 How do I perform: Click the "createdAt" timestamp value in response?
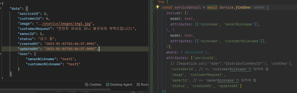71,44
